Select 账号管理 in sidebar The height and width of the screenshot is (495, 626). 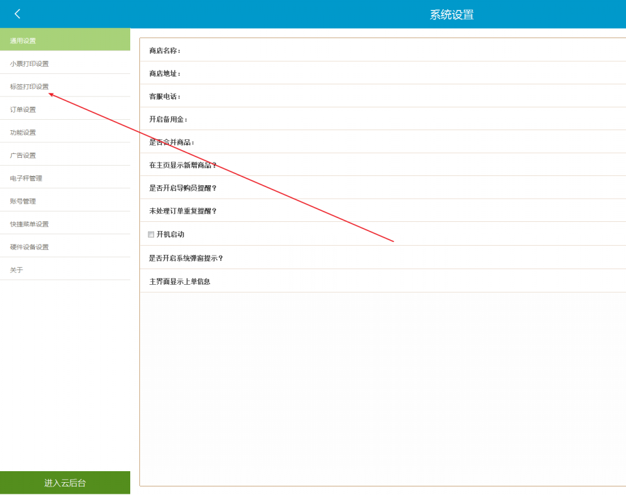point(65,201)
